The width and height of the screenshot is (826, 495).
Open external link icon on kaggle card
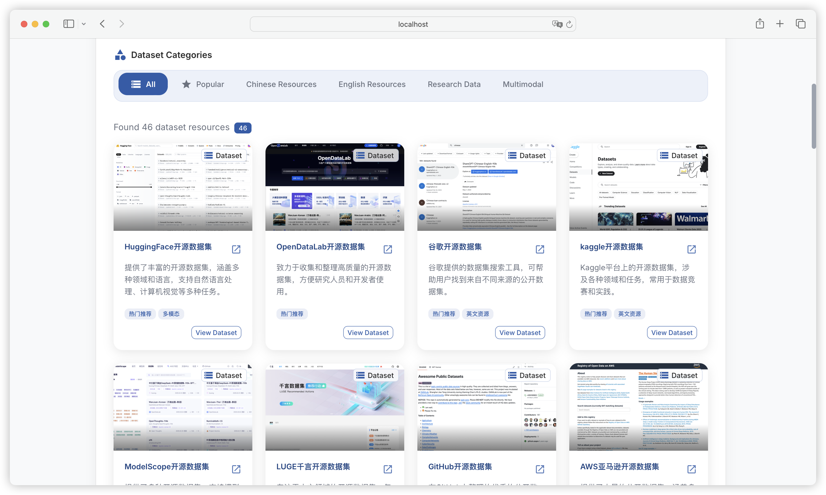pos(692,249)
